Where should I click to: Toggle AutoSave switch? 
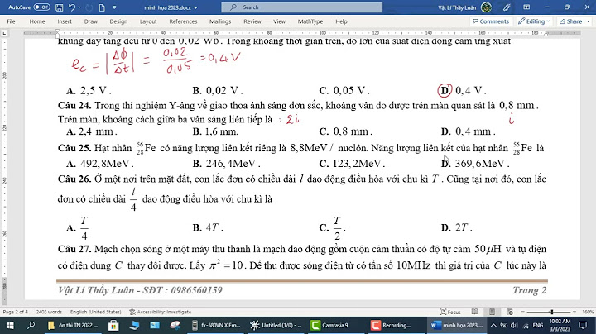click(41, 7)
